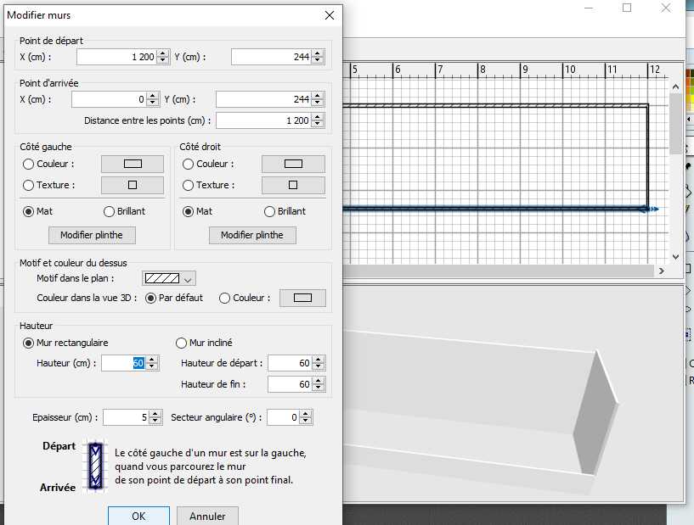Confirm wall changes with OK
This screenshot has width=694, height=525.
[x=138, y=516]
